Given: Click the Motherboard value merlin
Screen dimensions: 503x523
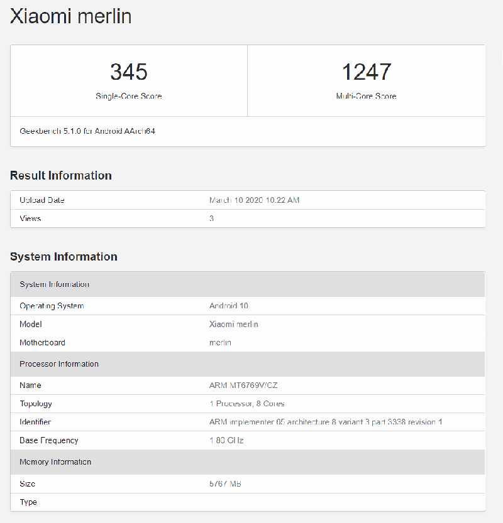Looking at the screenshot, I should click(x=220, y=343).
